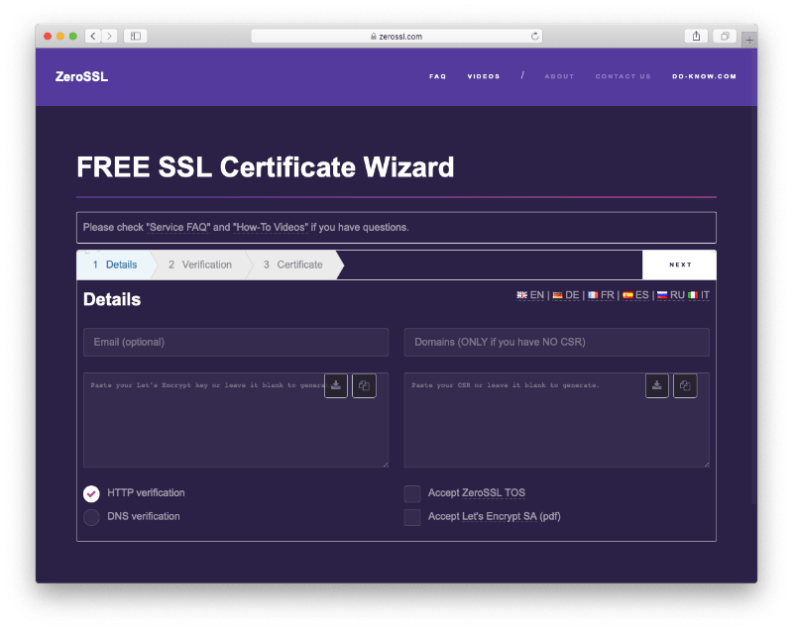This screenshot has width=793, height=630.
Task: Open FAQ in the top navigation
Action: click(x=437, y=76)
